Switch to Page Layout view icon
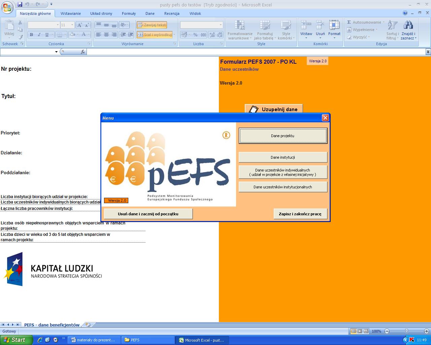This screenshot has width=431, height=345. [360, 331]
